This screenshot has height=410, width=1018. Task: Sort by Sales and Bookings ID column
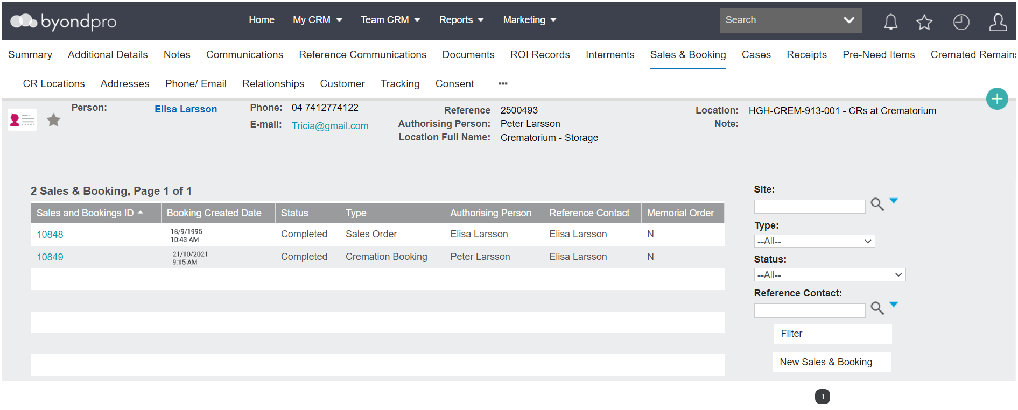[x=85, y=213]
